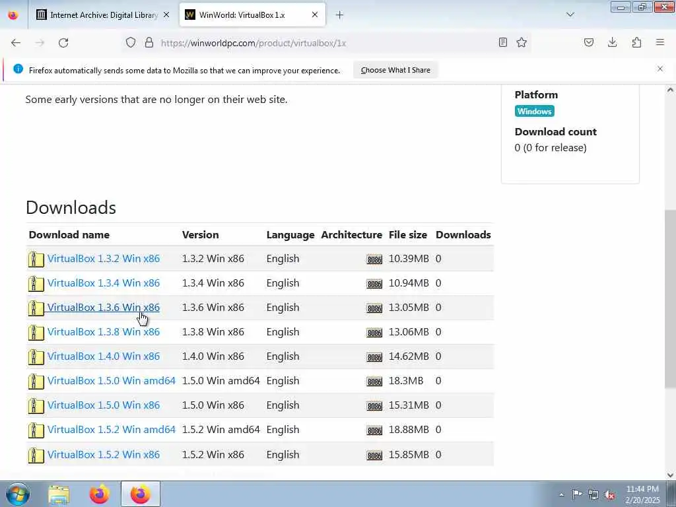
Task: Click the Download count label
Action: coord(556,131)
